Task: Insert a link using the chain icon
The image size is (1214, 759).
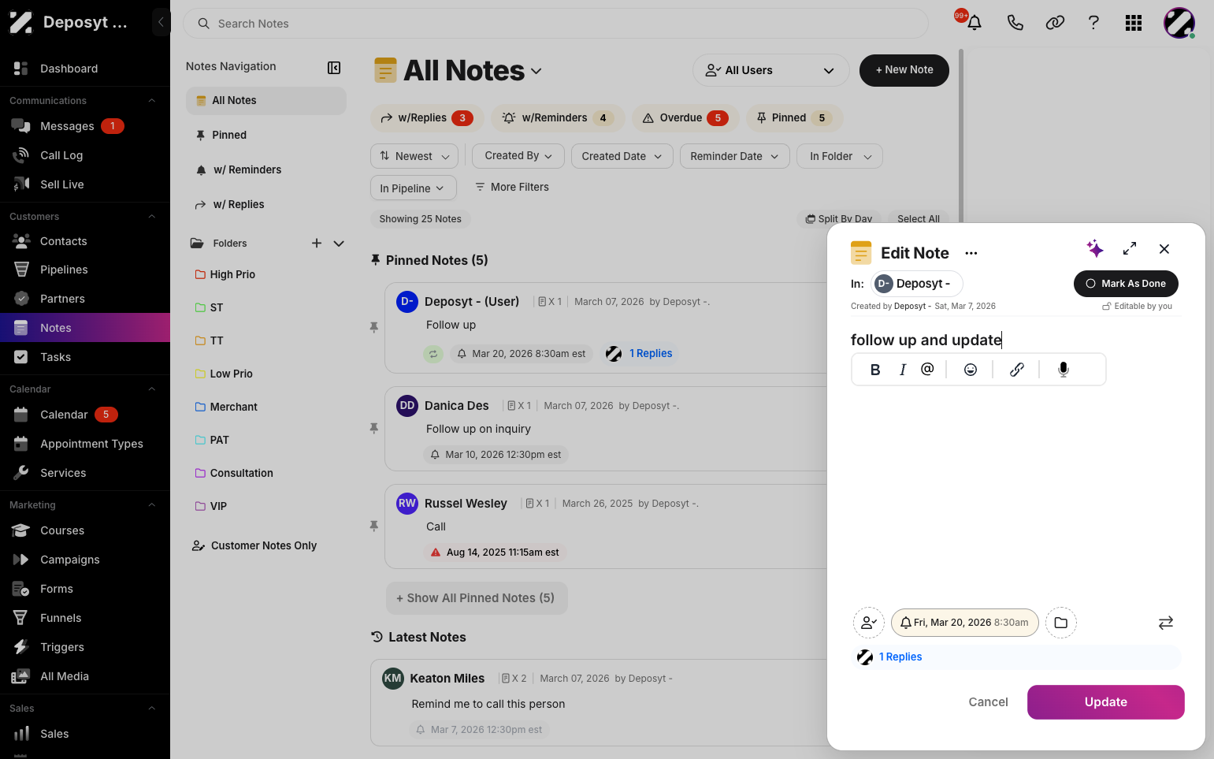Action: tap(1017, 370)
